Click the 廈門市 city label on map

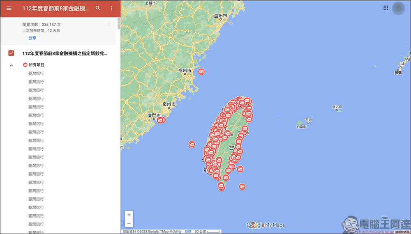click(x=155, y=115)
